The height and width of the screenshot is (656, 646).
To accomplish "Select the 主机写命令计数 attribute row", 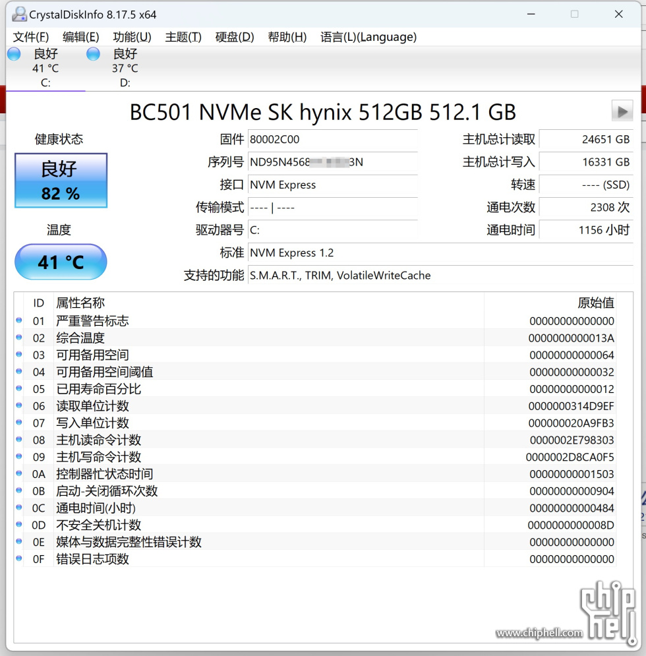I will point(315,458).
